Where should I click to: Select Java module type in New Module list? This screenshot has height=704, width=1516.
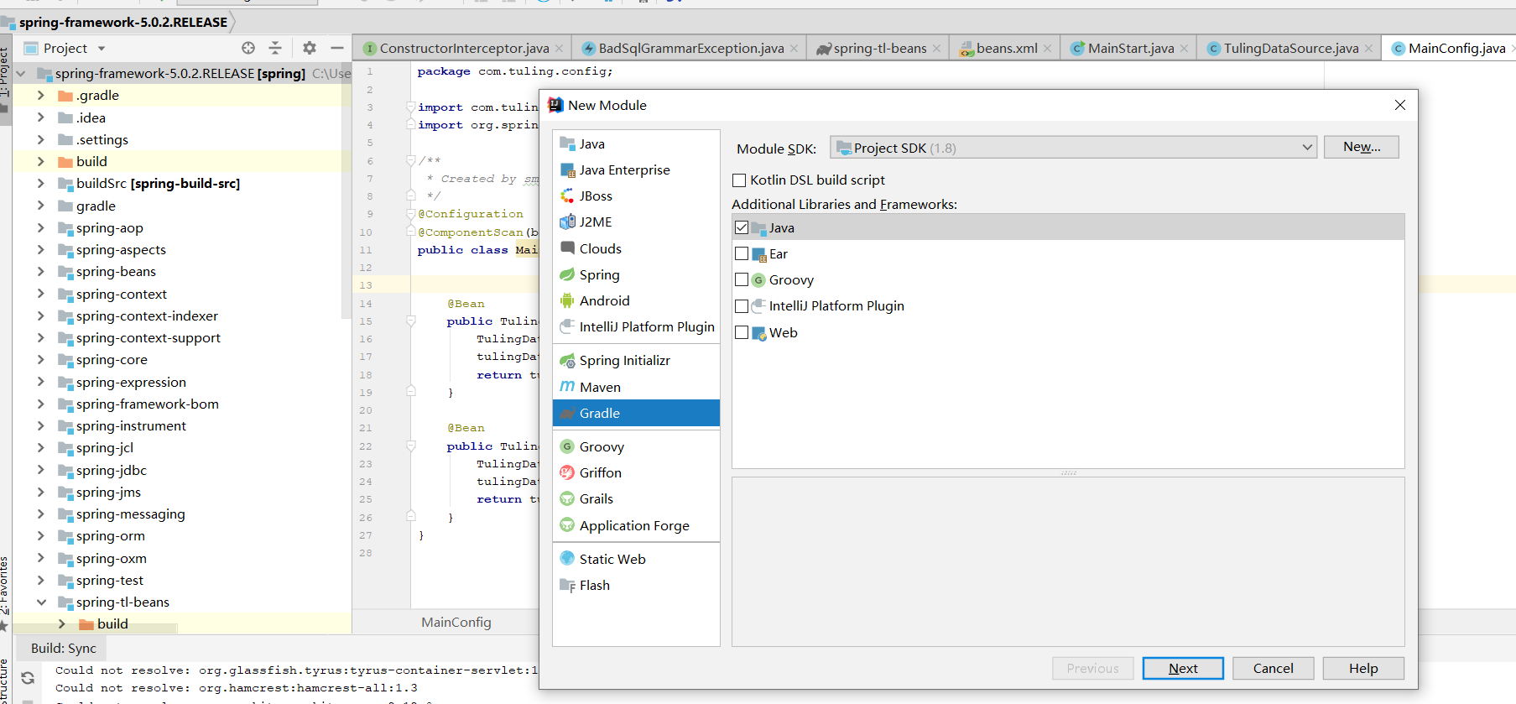pos(636,143)
